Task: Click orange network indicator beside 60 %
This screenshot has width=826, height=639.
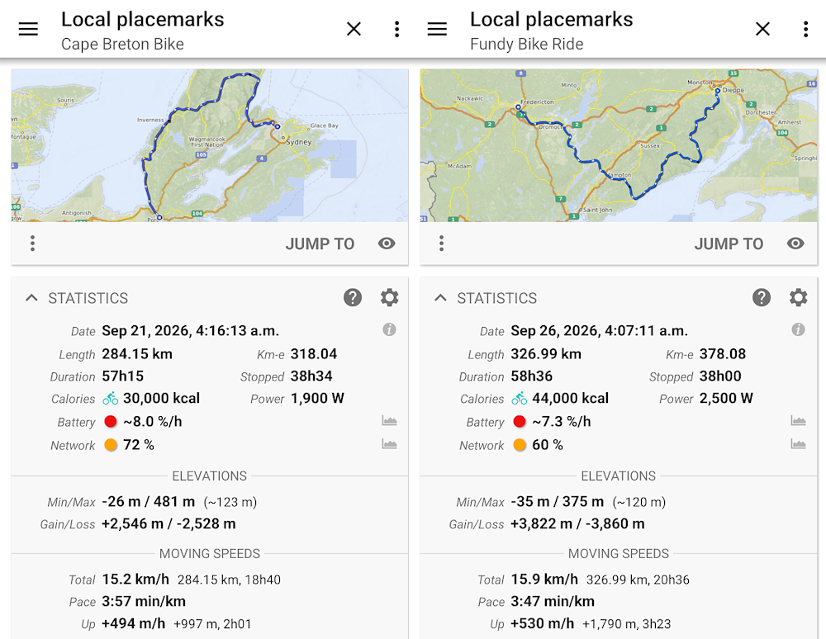Action: [x=520, y=445]
